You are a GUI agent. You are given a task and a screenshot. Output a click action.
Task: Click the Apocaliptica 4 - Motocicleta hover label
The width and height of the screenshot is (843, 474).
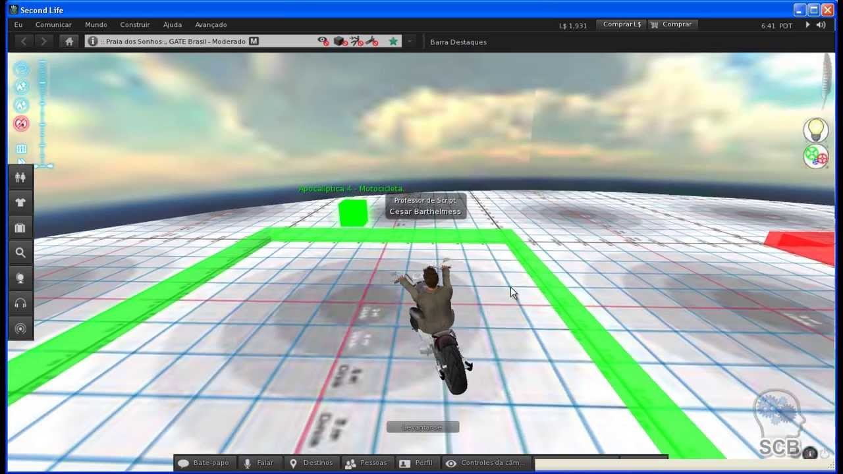(x=351, y=189)
